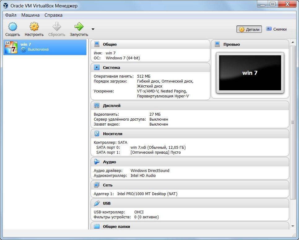Open the Аудио section header link
The height and width of the screenshot is (240, 299).
[110, 162]
